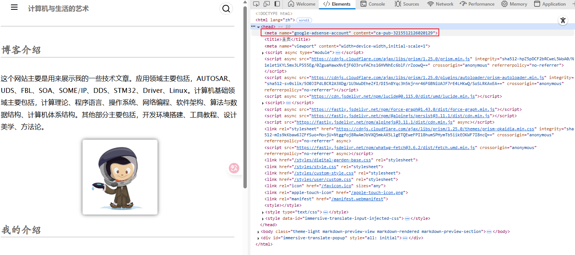Switch to the Console tab
This screenshot has width=575, height=255.
372,4
